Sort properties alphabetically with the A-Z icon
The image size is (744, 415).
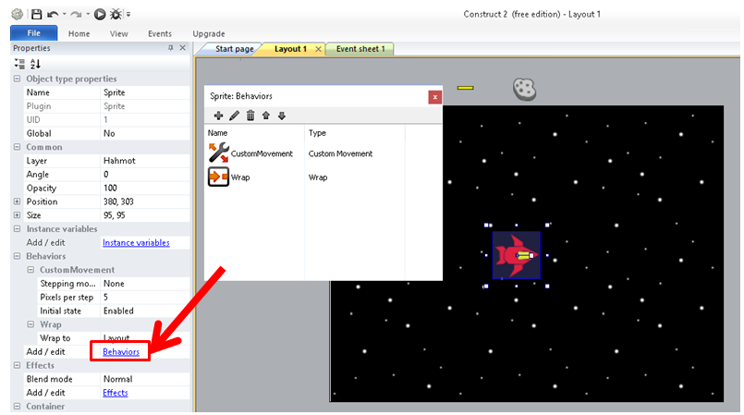point(35,64)
